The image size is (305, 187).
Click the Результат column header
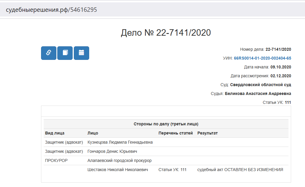207,133
